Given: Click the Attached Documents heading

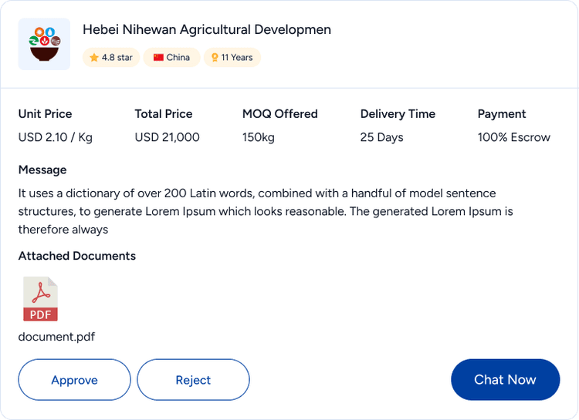Looking at the screenshot, I should tap(76, 256).
